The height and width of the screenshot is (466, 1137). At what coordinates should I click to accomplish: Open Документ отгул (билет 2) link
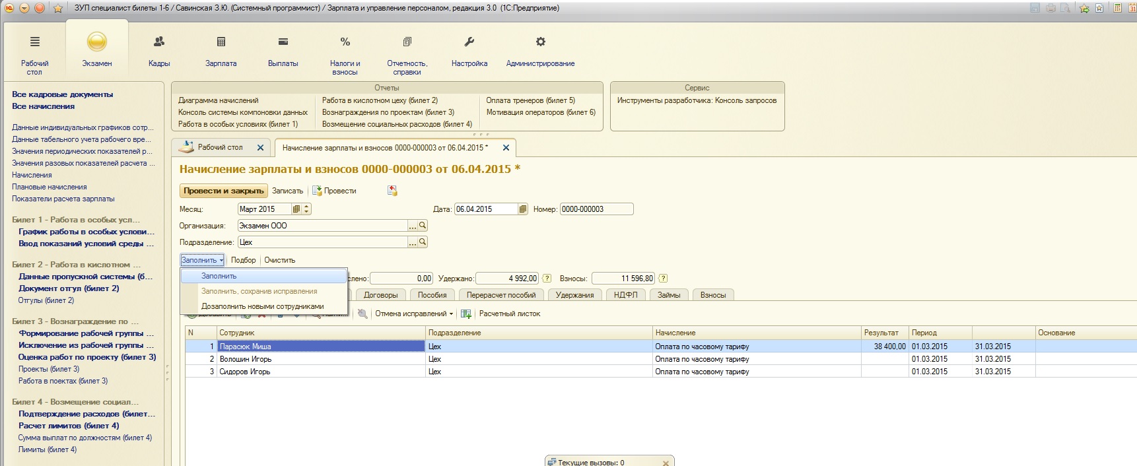click(x=69, y=288)
